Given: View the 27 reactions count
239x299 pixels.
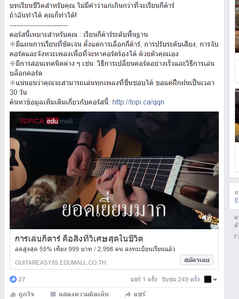Looking at the screenshot, I should click(x=22, y=279).
